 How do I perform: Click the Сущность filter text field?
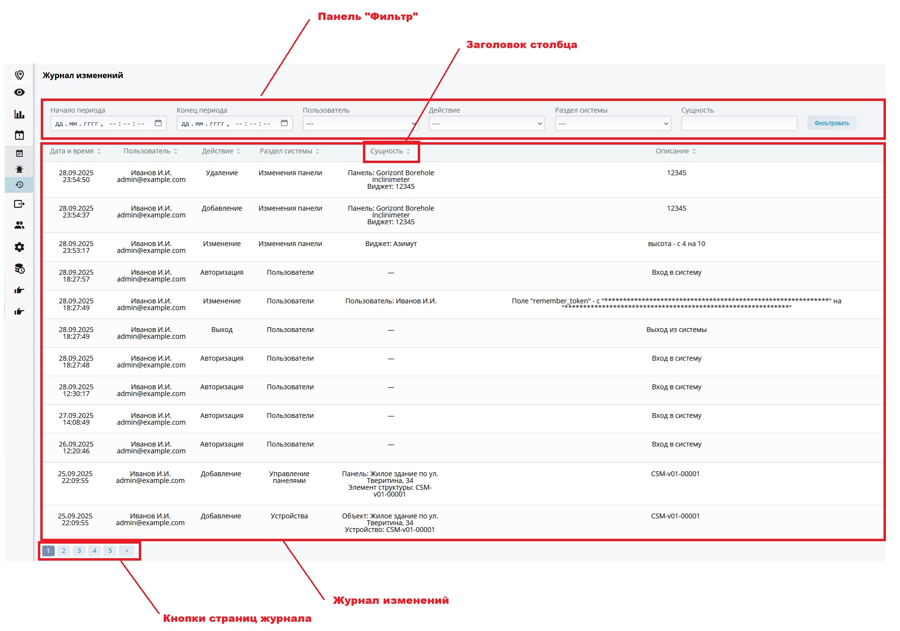click(x=739, y=123)
